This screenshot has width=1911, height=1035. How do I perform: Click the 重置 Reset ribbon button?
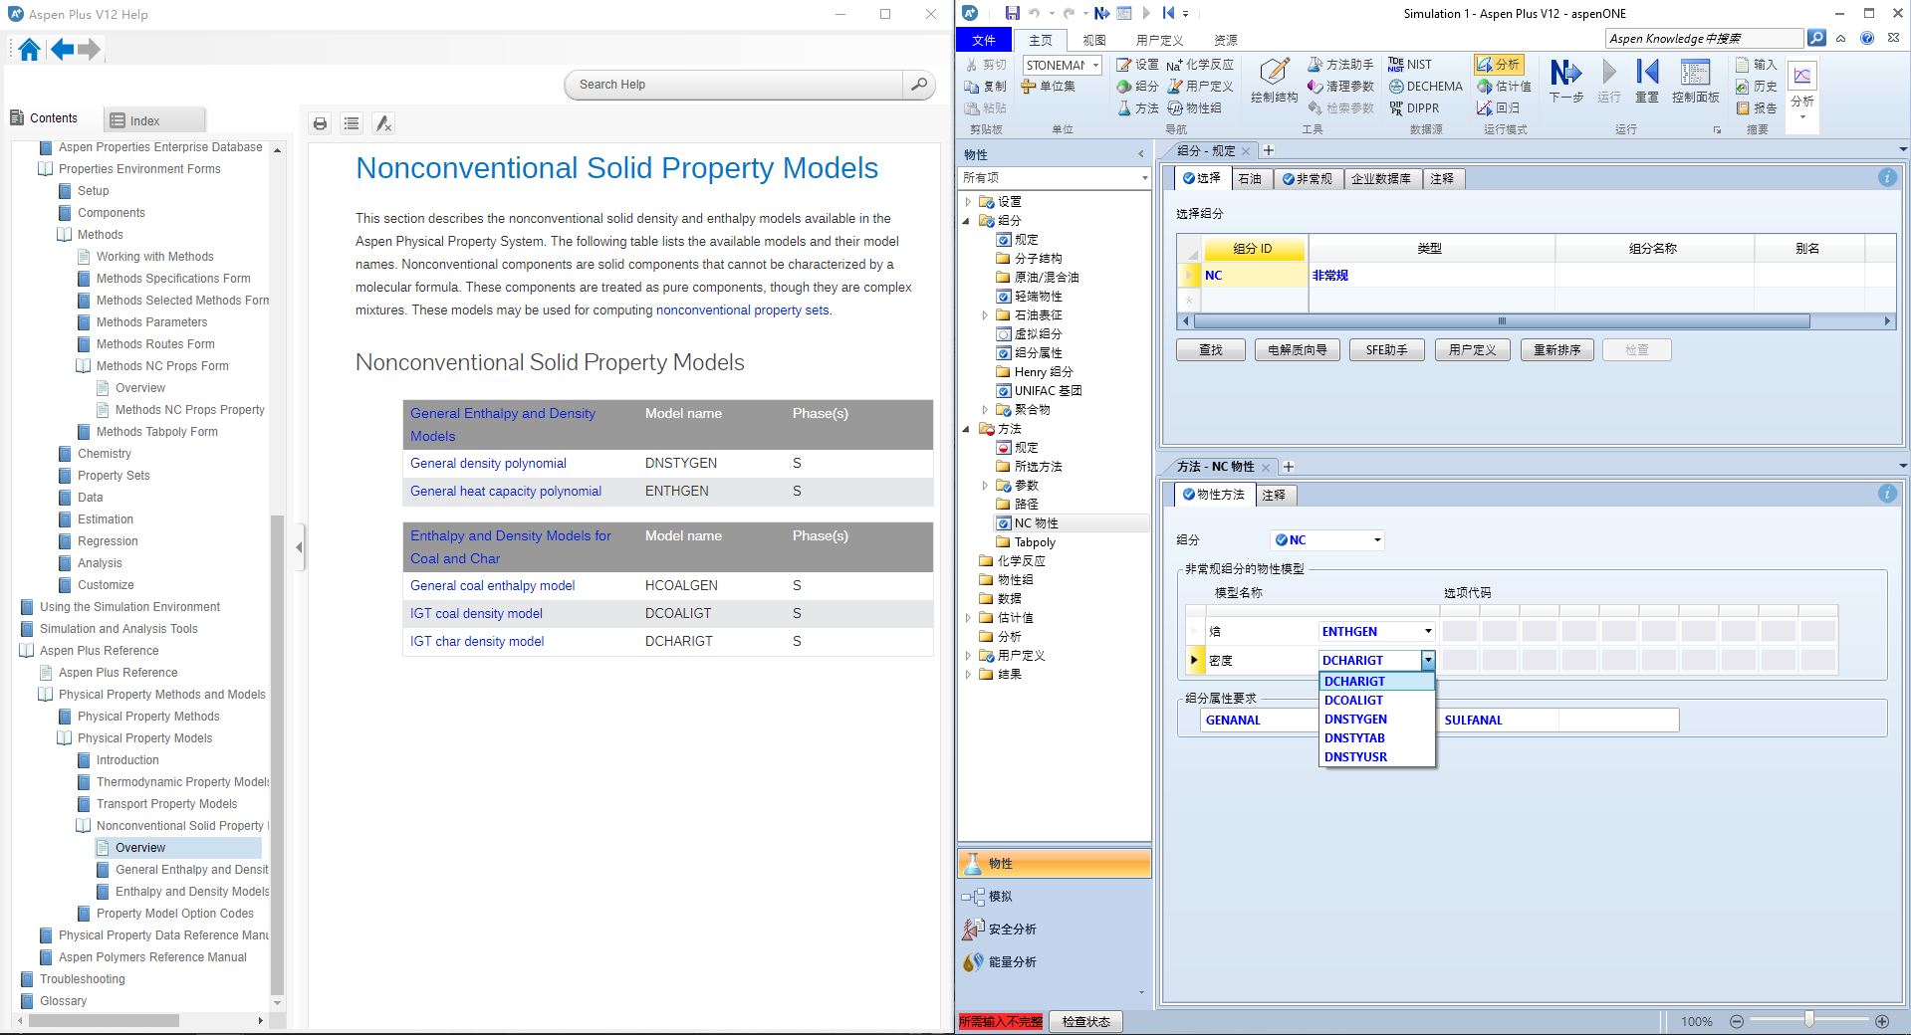[x=1647, y=81]
